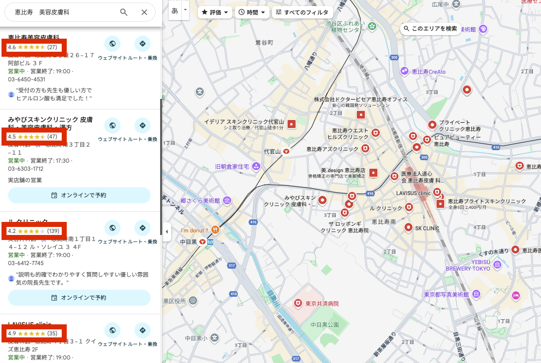Select 恵比寿ウエストヒルズクリニック map pin
Image resolution: width=541 pixels, height=363 pixels.
pyautogui.click(x=375, y=133)
